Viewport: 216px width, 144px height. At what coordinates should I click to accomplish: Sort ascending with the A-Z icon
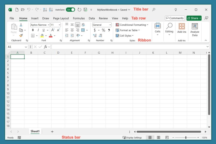coord(45,10)
